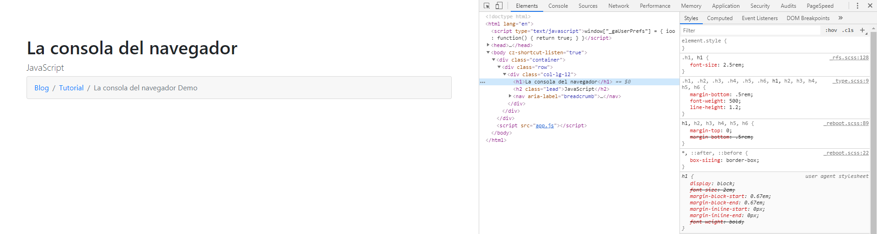Click the ellipsis beside selected h1 node
Screen dimensions: 877x234
[482, 82]
